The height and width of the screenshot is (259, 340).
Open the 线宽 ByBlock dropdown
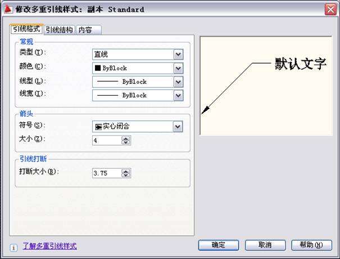(x=138, y=95)
